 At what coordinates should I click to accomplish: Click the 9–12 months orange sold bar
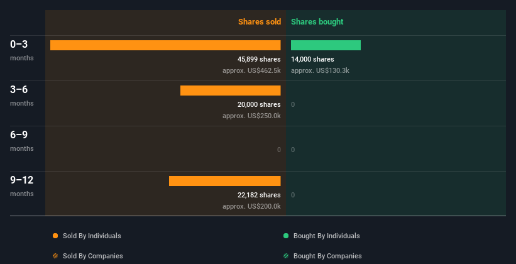pyautogui.click(x=225, y=181)
